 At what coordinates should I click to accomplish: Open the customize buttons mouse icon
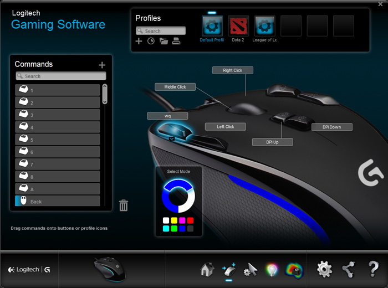pyautogui.click(x=229, y=270)
